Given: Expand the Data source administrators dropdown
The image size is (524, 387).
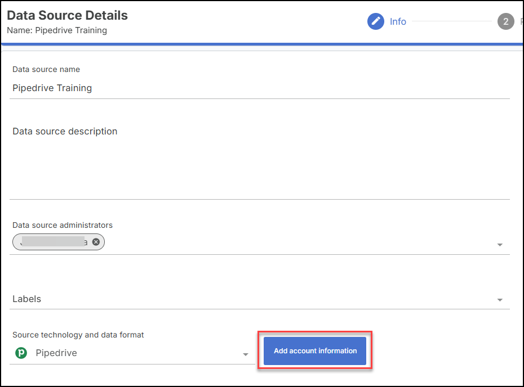Looking at the screenshot, I should click(x=500, y=245).
